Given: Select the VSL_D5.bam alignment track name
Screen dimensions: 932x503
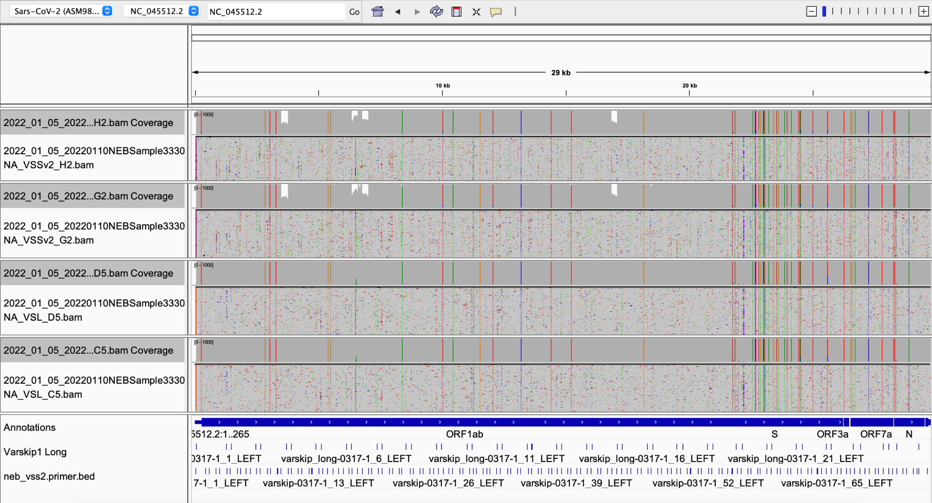Looking at the screenshot, I should (93, 310).
